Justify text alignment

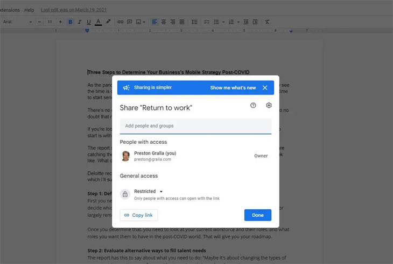click(182, 22)
